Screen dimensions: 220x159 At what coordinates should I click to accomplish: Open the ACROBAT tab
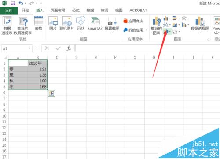tap(138, 11)
